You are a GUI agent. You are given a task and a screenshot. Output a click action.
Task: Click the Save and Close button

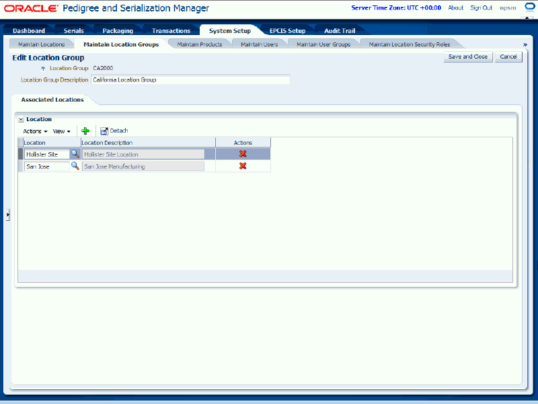[x=468, y=57]
